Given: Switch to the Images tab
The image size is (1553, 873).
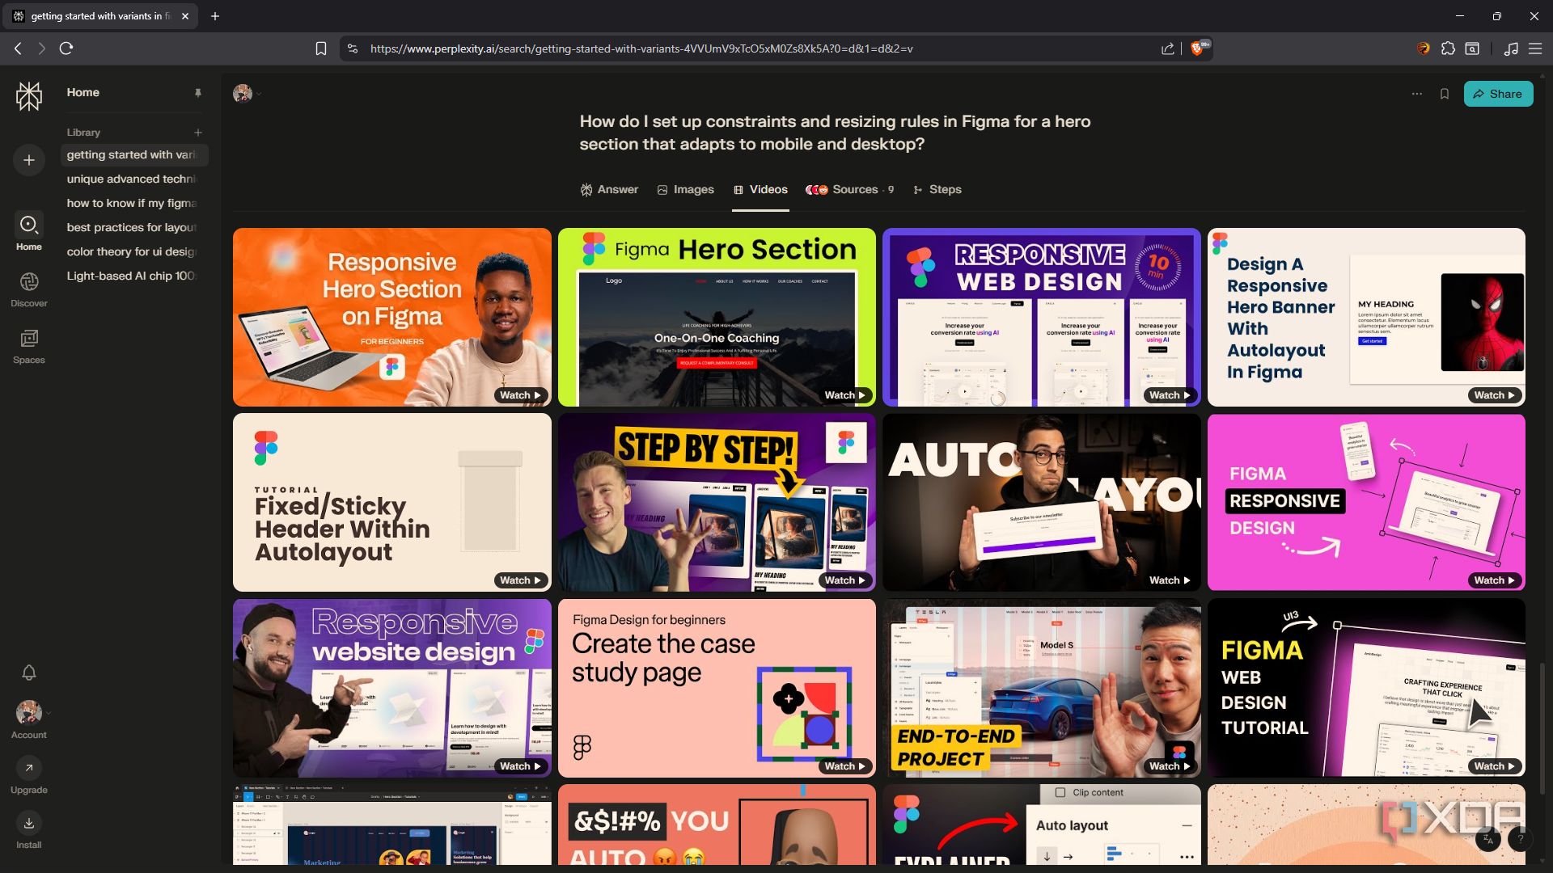Looking at the screenshot, I should [x=685, y=189].
